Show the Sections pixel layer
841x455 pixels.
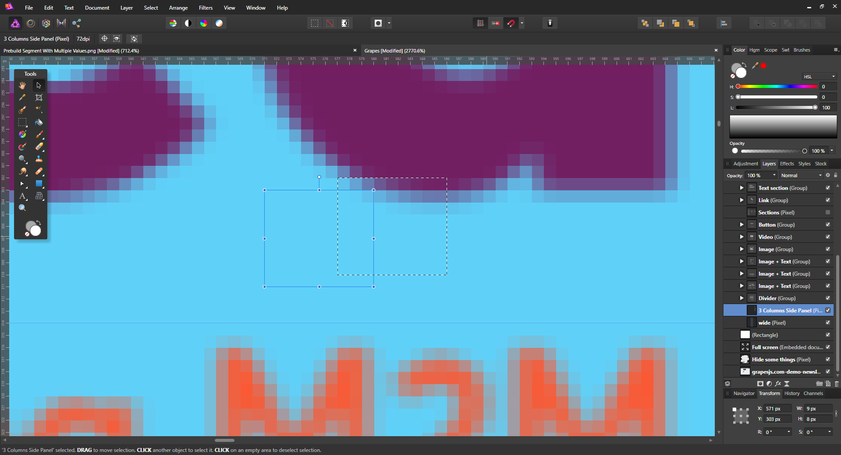click(828, 212)
